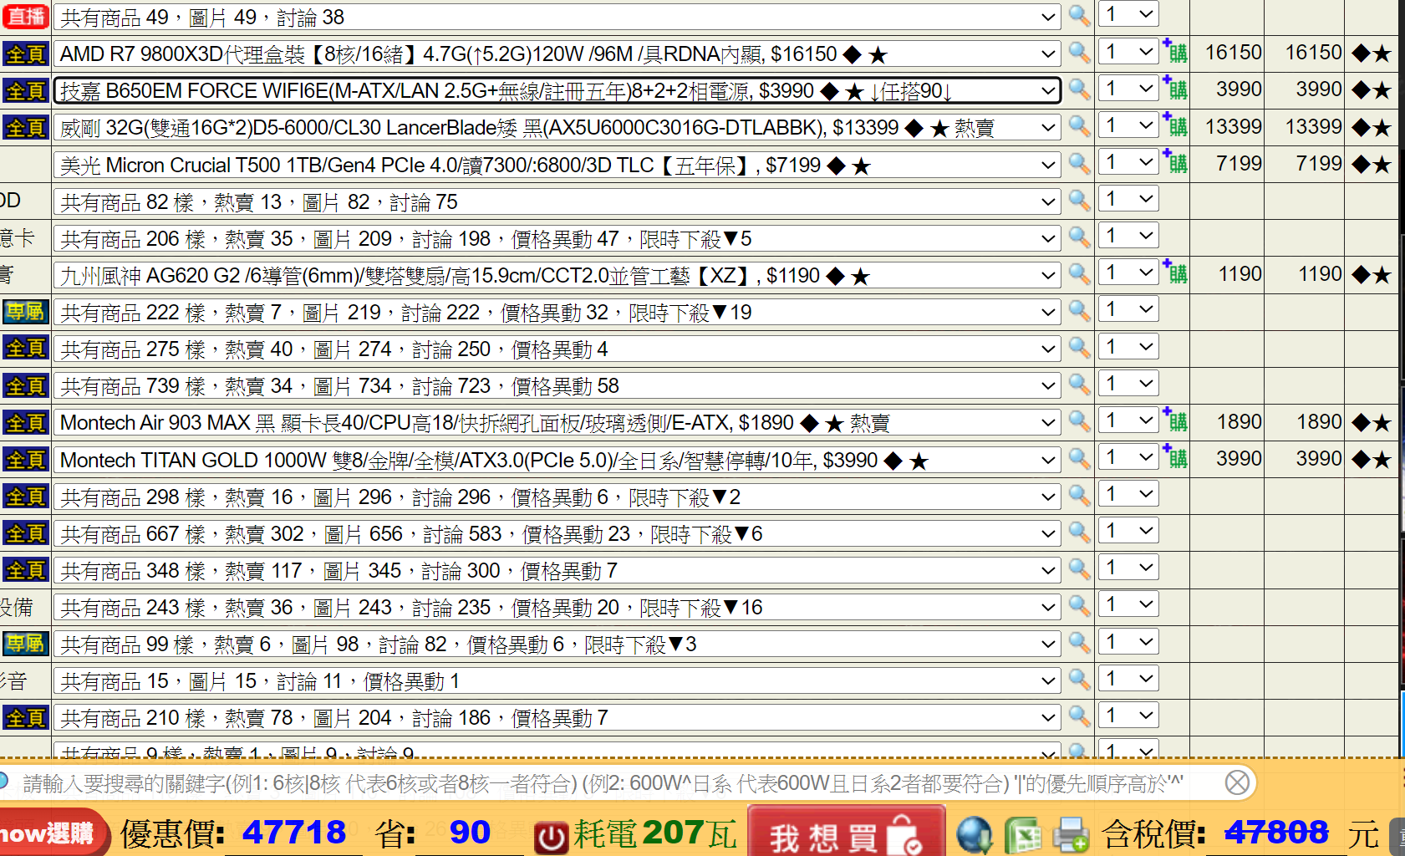Click green 購 cart icon for 技嘉 B650EM
Image resolution: width=1405 pixels, height=856 pixels.
pyautogui.click(x=1175, y=89)
